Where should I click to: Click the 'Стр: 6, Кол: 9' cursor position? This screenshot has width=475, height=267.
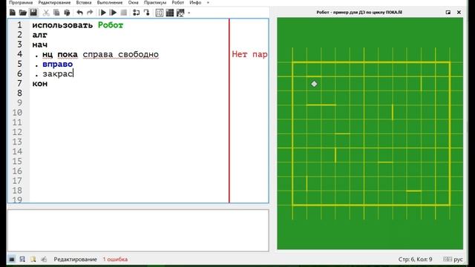(x=416, y=259)
